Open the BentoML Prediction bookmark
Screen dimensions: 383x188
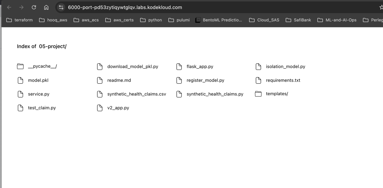[x=219, y=20]
